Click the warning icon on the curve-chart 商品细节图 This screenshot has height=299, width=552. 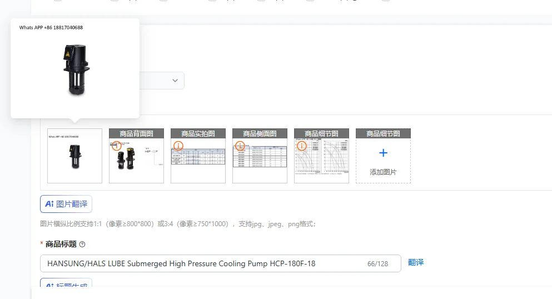302,146
